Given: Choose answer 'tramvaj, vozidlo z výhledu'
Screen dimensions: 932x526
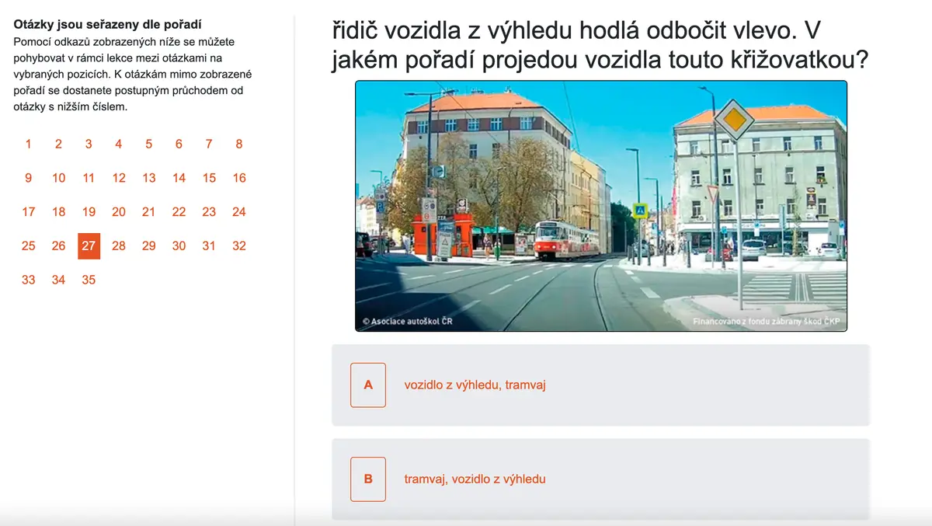Looking at the screenshot, I should (475, 479).
